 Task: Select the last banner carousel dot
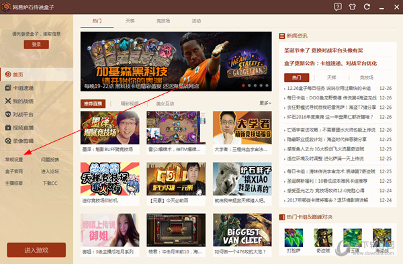coord(267,85)
